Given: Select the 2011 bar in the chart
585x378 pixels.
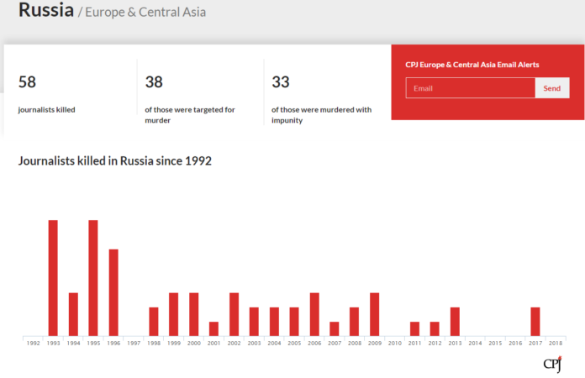Looking at the screenshot, I should click(415, 328).
